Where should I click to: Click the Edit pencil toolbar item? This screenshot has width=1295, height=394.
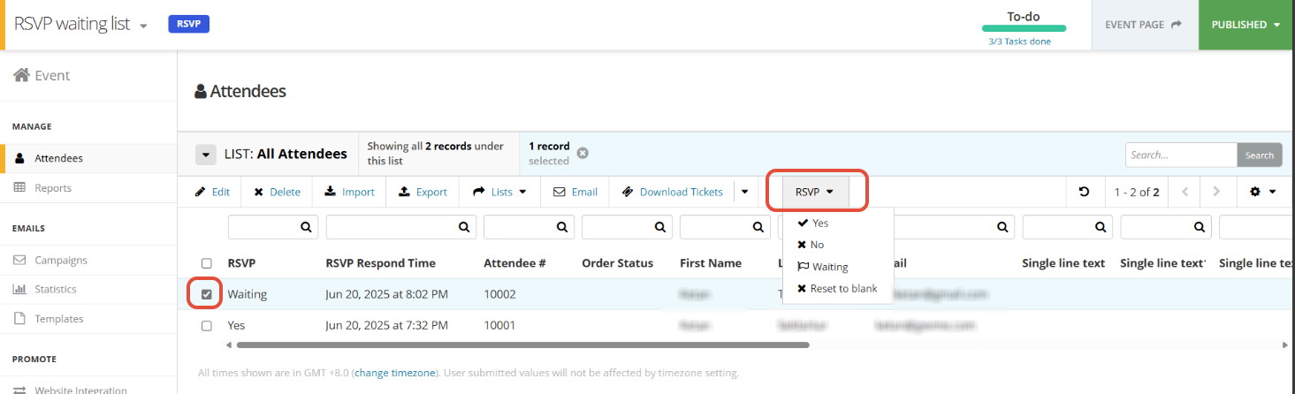212,192
